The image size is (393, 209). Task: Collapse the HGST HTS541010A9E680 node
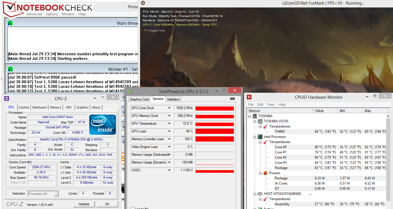(255, 194)
